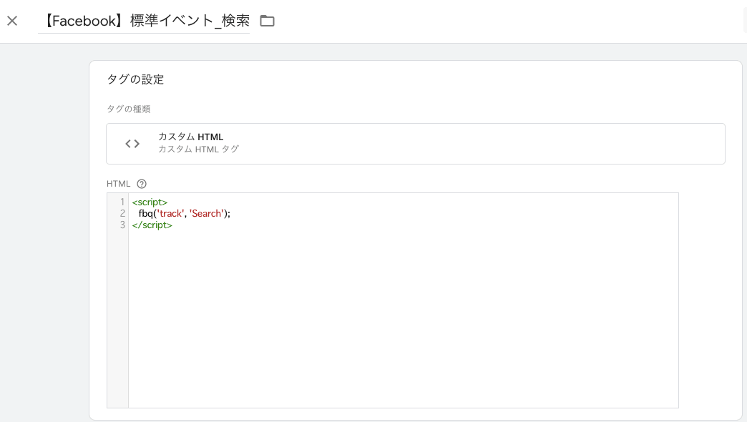Click the fbq('track', 'Search'); code line

pos(185,213)
